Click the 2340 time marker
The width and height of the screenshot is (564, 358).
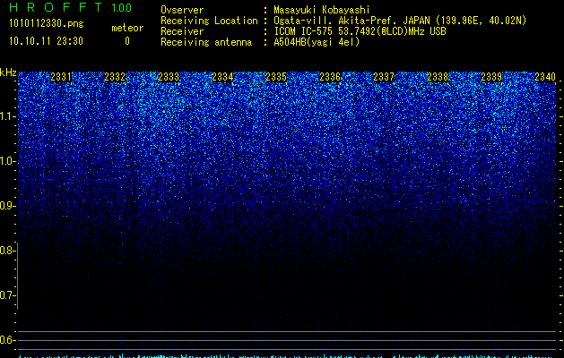(x=545, y=77)
